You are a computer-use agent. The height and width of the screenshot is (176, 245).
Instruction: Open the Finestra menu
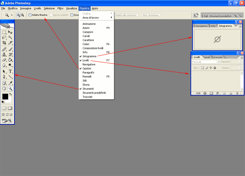(84, 8)
